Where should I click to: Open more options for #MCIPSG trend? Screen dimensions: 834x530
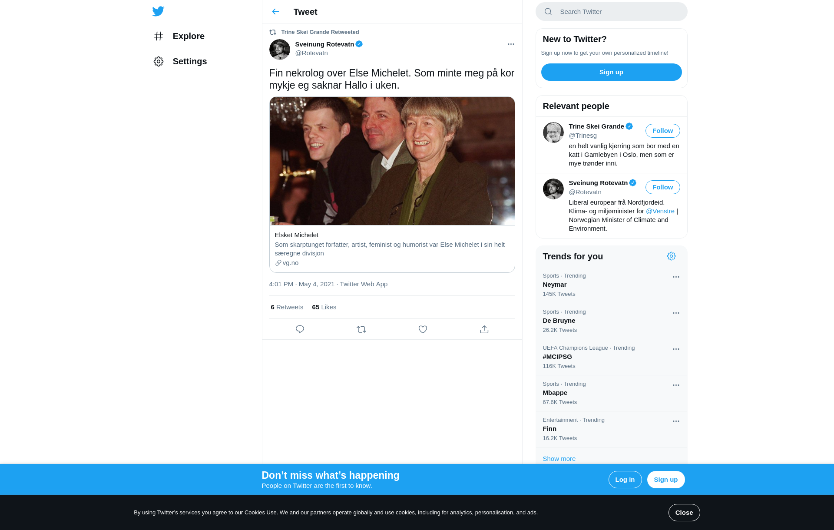point(676,349)
